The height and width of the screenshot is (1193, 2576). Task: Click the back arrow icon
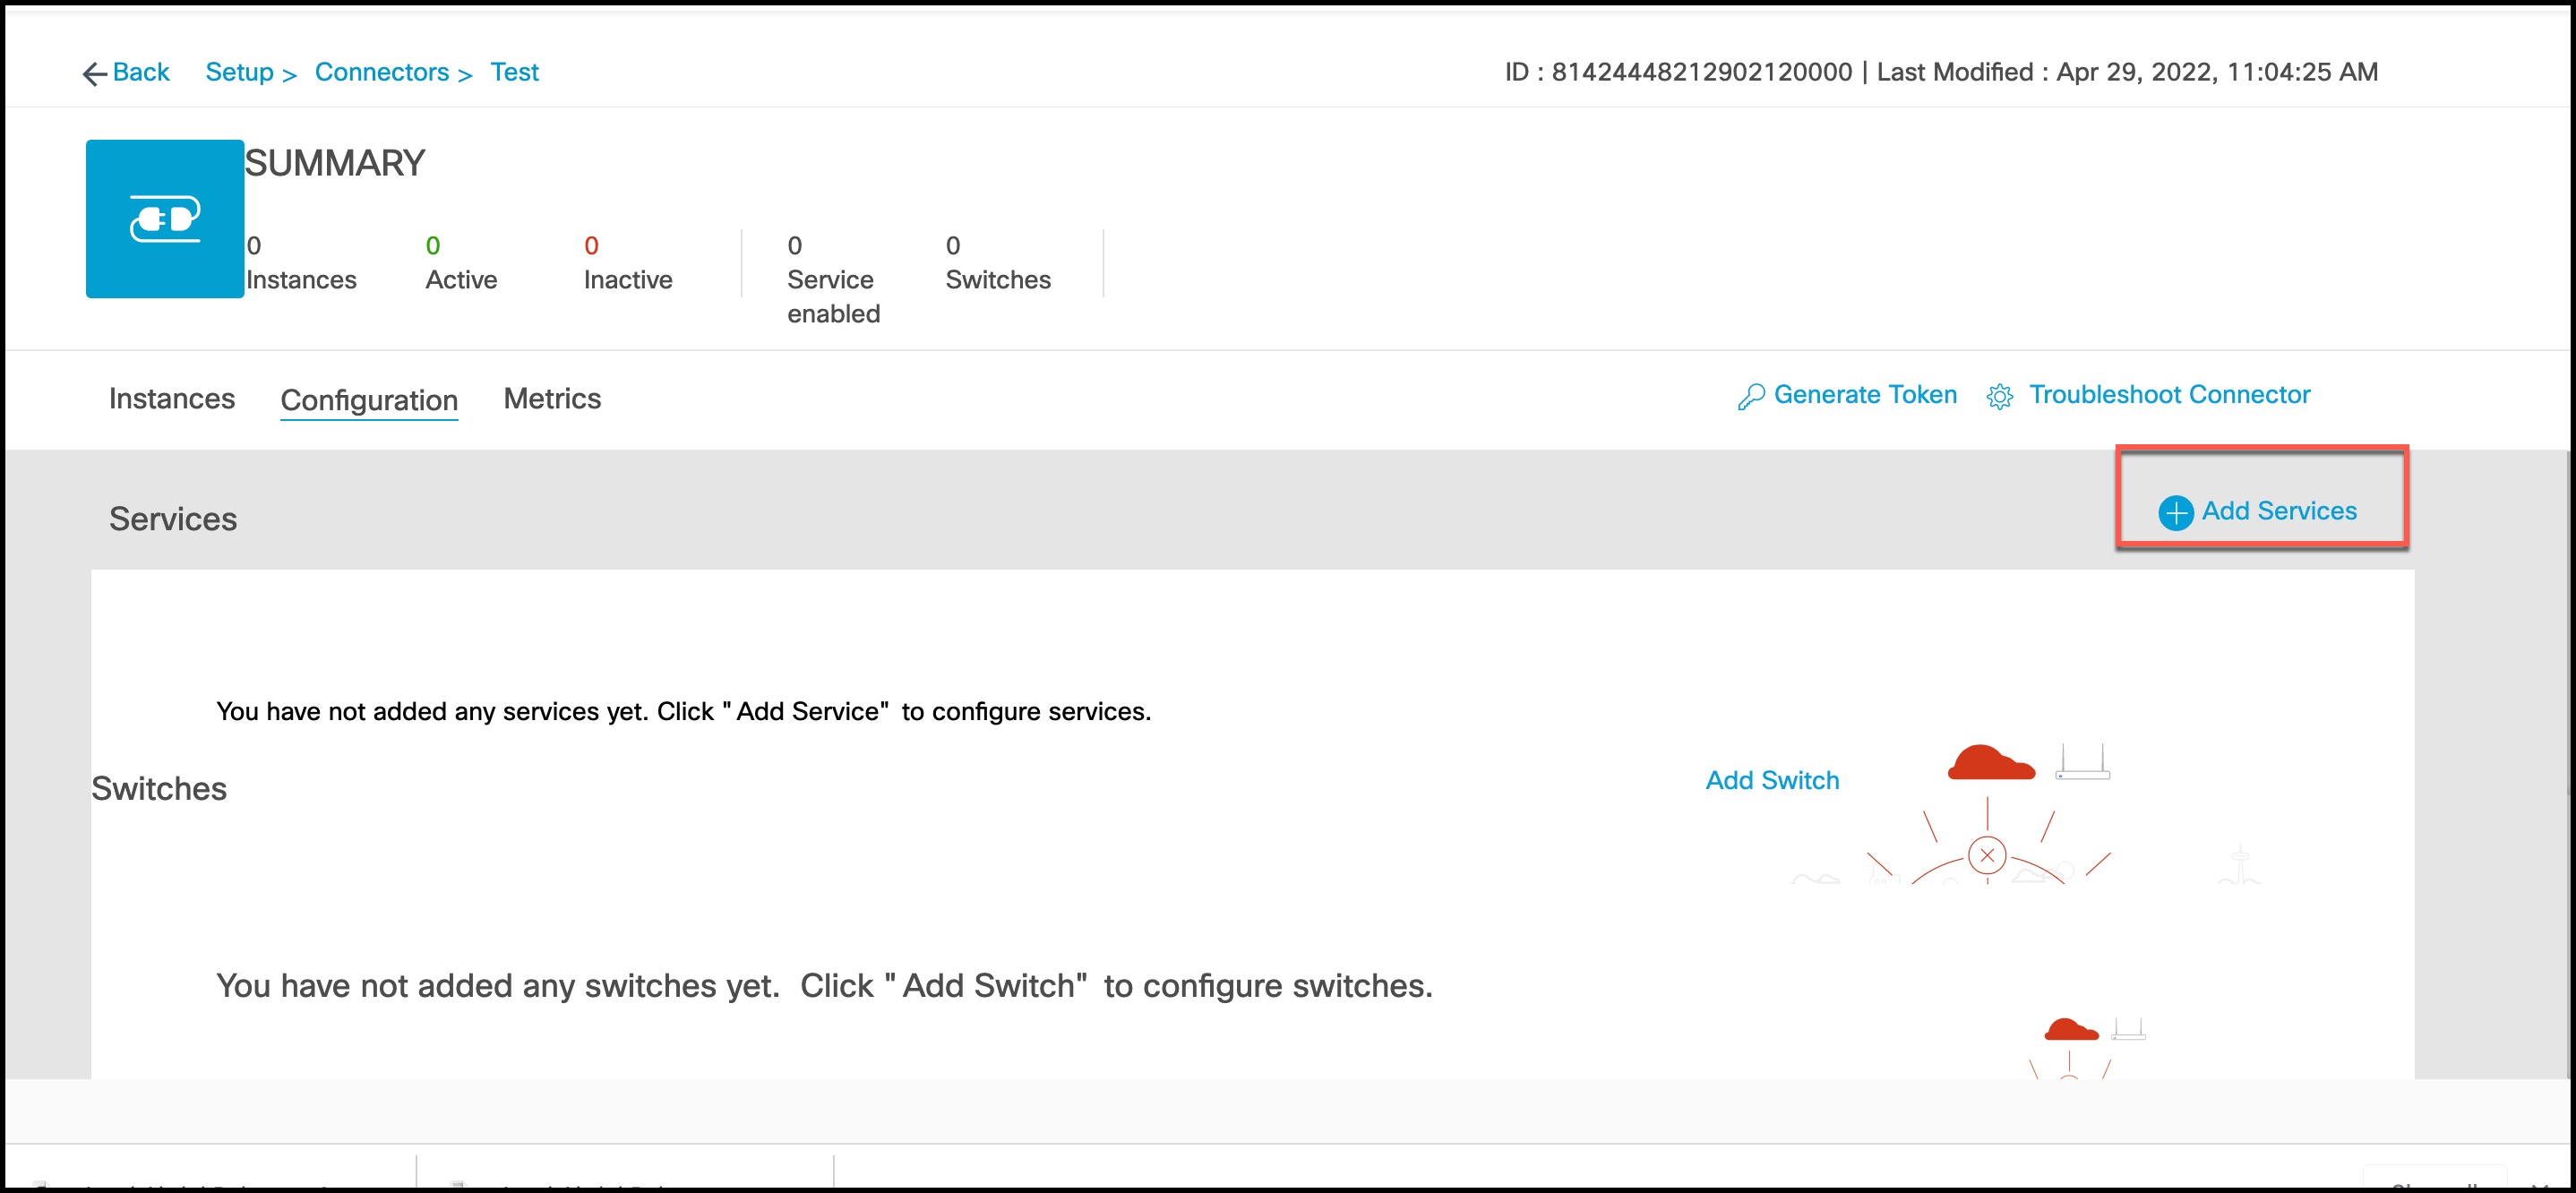click(x=94, y=73)
